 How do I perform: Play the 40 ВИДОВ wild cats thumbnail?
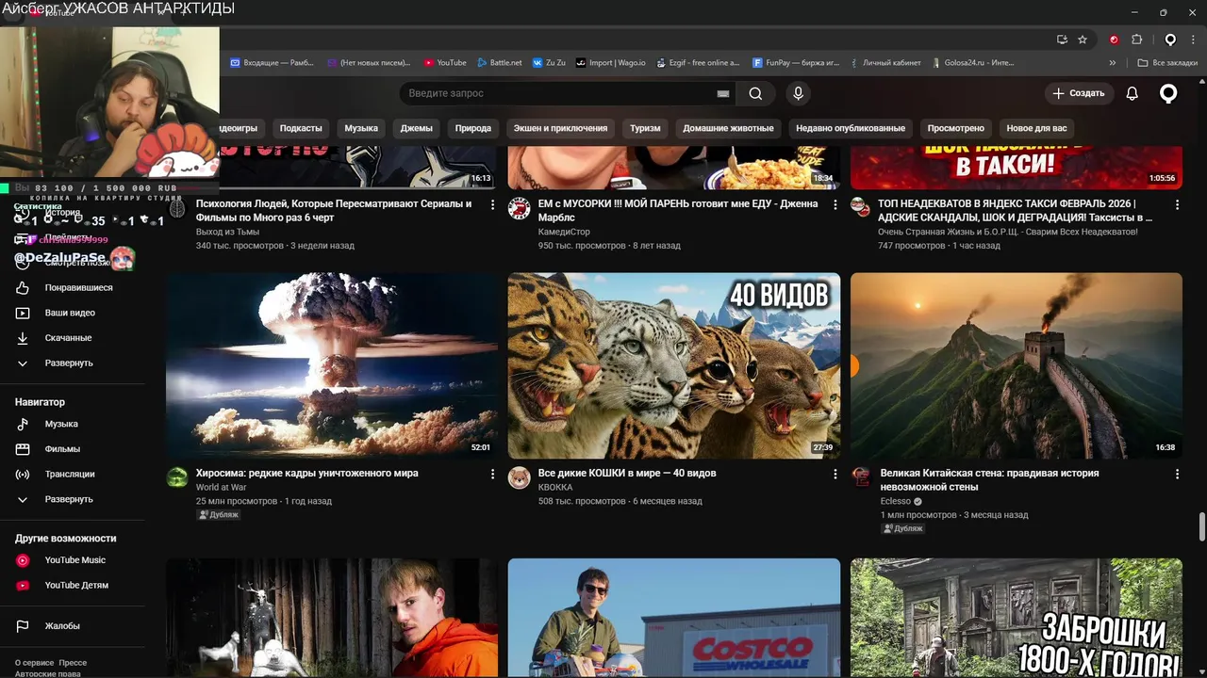pyautogui.click(x=674, y=365)
